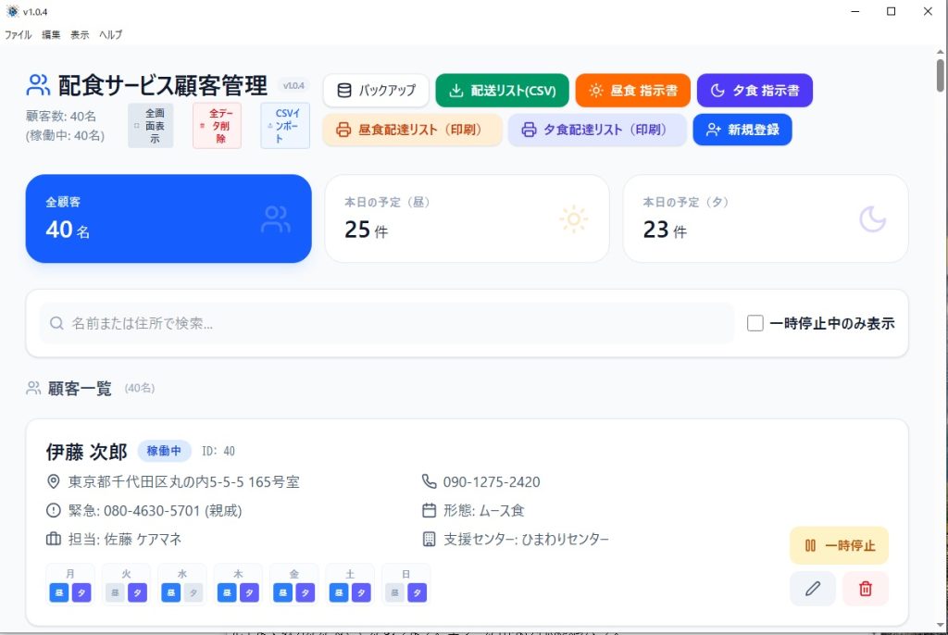This screenshot has height=635, width=948.
Task: Click the red trash delete icon
Action: pyautogui.click(x=866, y=589)
